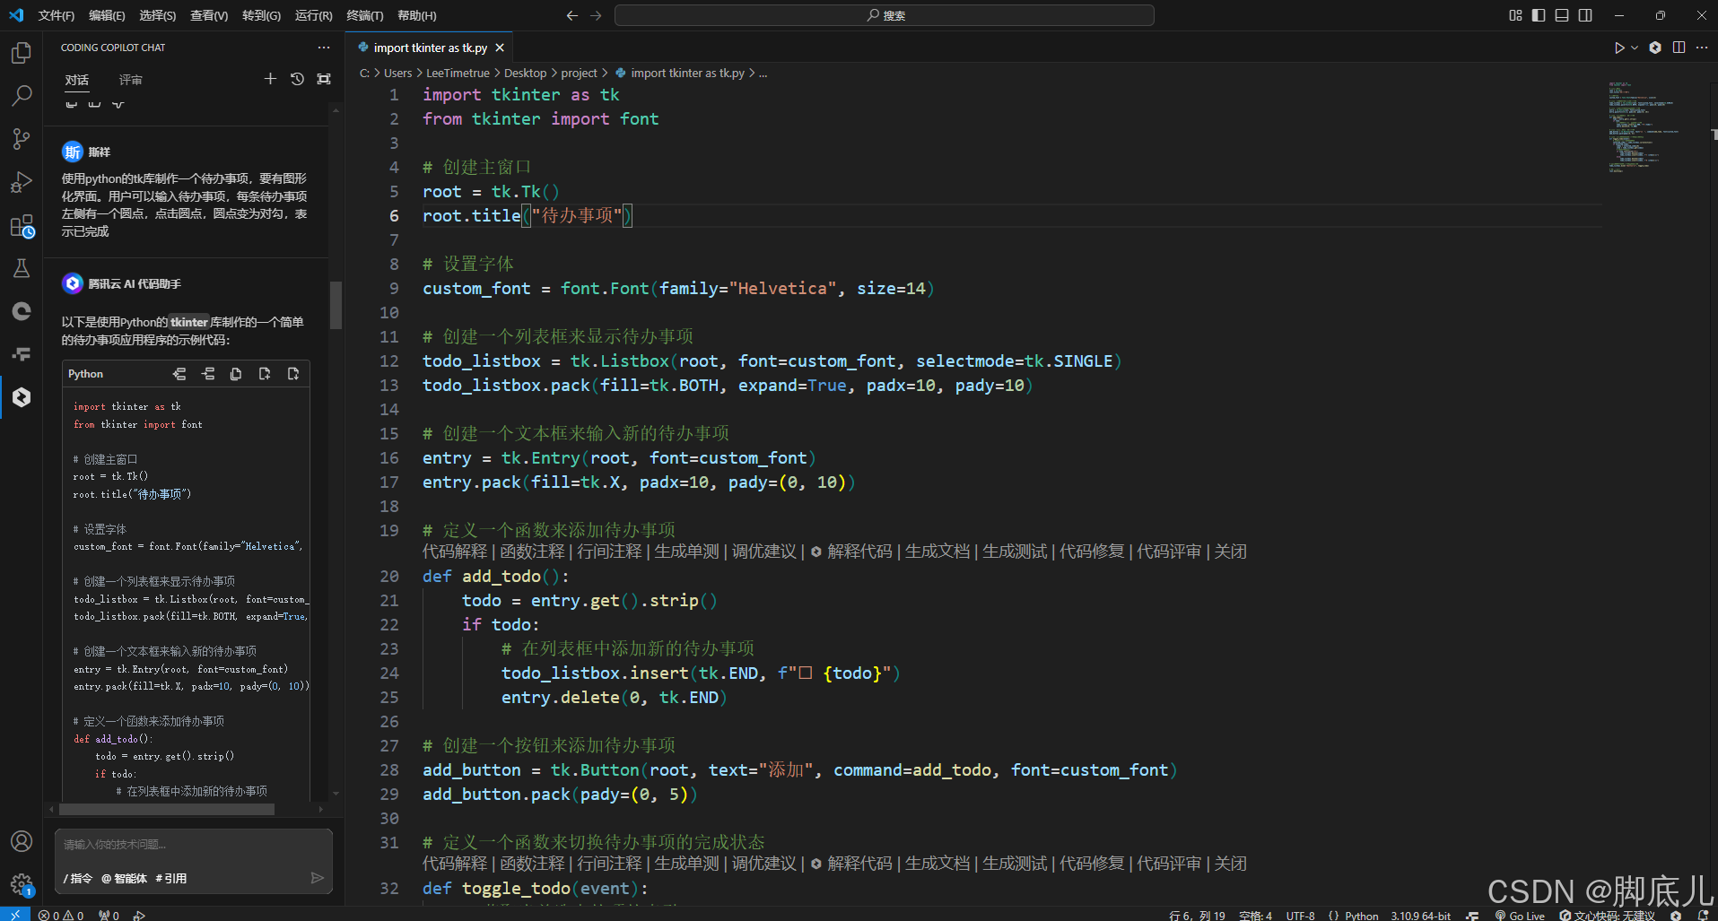Change UTF-8 file encoding
Image resolution: width=1718 pixels, height=921 pixels.
coord(1300,916)
